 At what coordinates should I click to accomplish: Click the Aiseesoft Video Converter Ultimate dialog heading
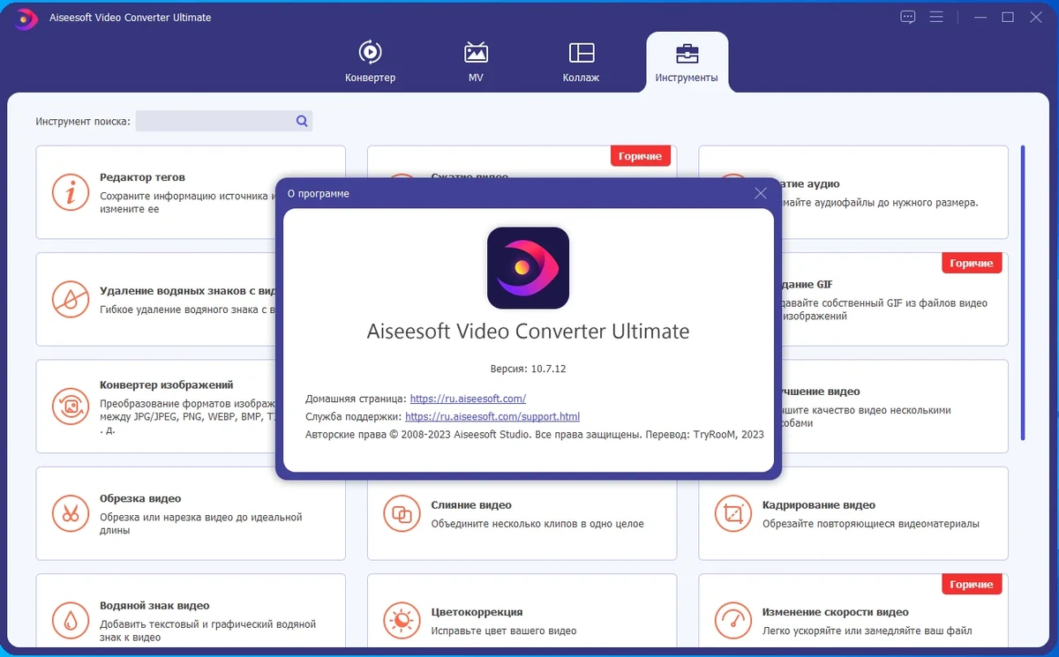click(x=528, y=332)
